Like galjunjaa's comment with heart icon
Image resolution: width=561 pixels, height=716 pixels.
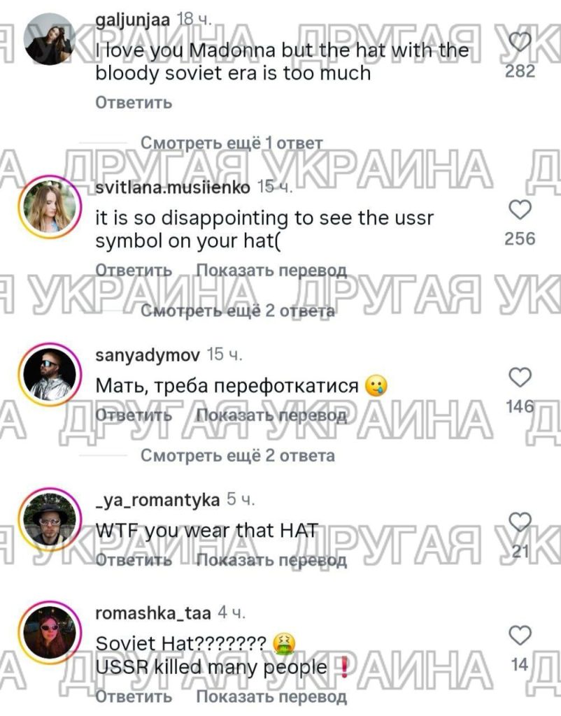click(x=520, y=43)
